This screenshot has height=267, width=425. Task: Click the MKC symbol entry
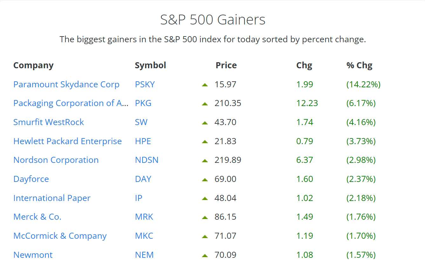(x=144, y=236)
